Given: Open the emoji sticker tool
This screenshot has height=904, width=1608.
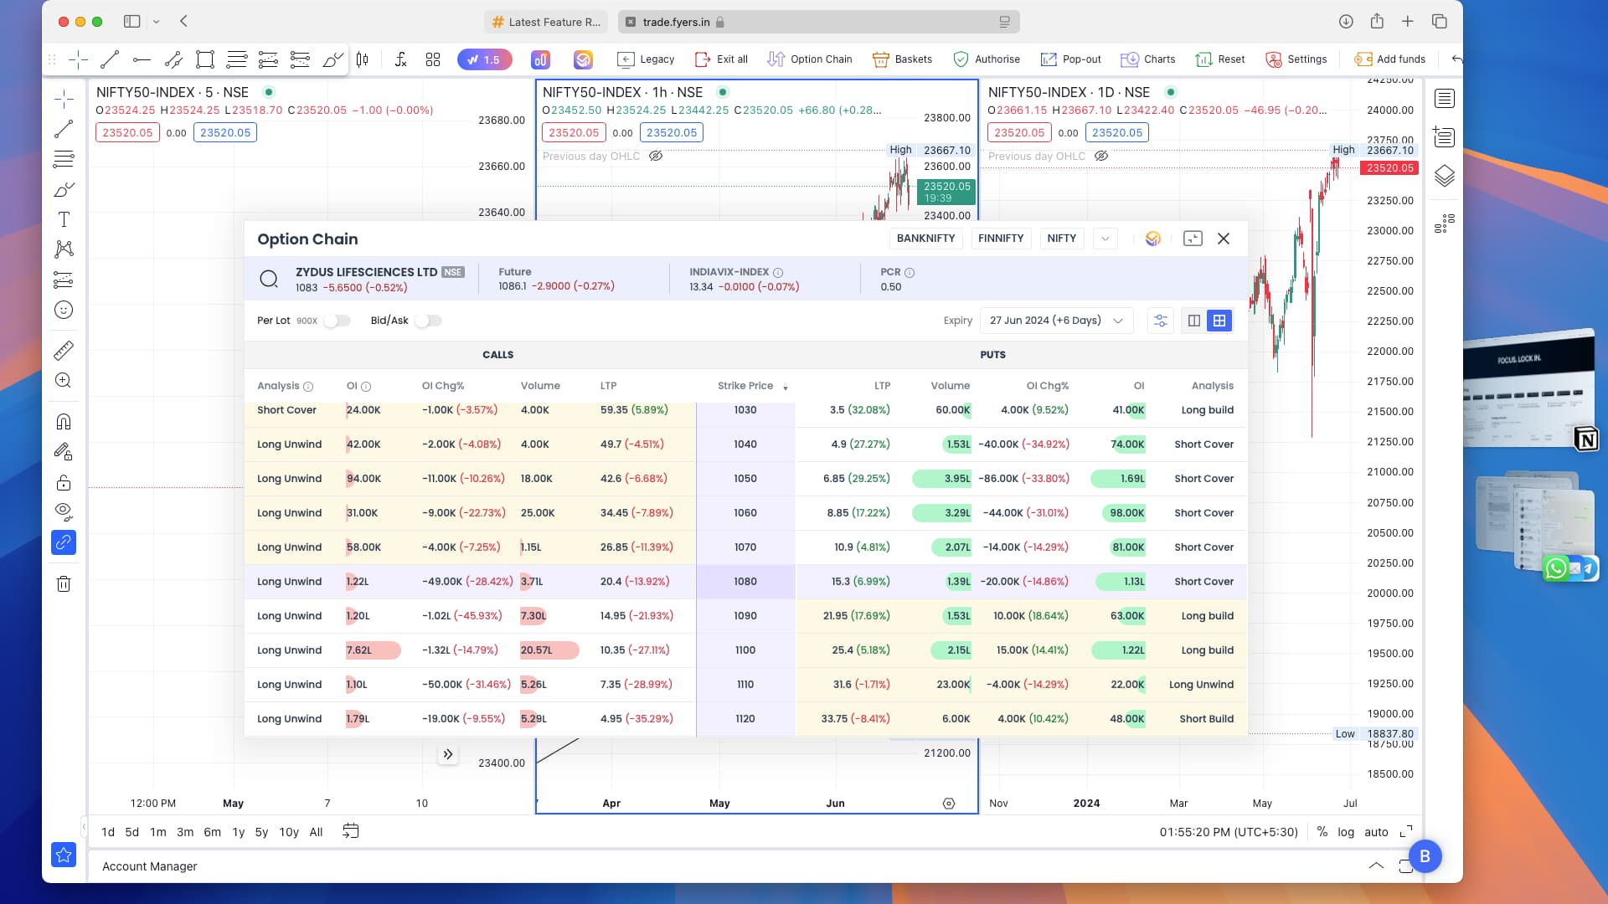Looking at the screenshot, I should point(64,310).
